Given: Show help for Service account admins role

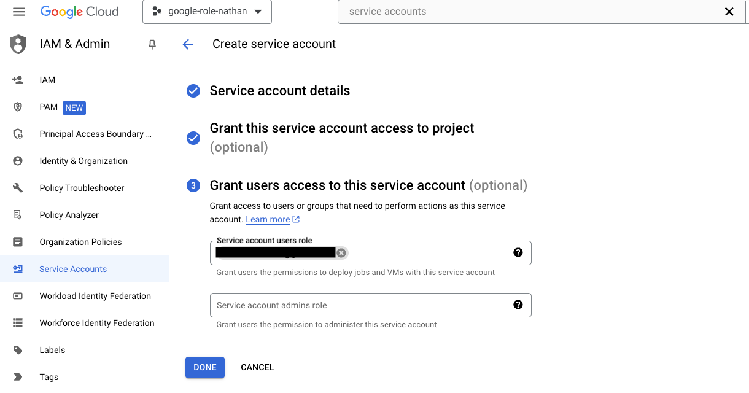Looking at the screenshot, I should coord(518,305).
